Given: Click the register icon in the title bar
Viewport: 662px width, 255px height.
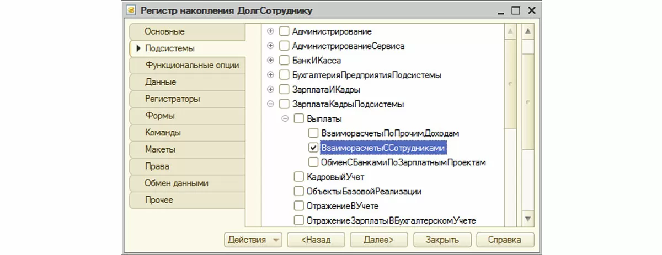Looking at the screenshot, I should pyautogui.click(x=131, y=10).
